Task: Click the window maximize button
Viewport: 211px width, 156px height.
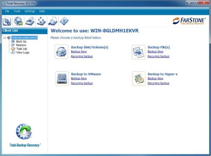Action: pyautogui.click(x=195, y=2)
